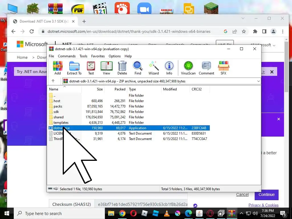Click the SFX toolbar icon
This screenshot has height=219, width=292.
(224, 68)
